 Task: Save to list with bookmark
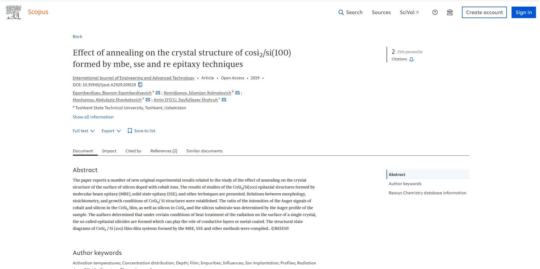click(141, 131)
